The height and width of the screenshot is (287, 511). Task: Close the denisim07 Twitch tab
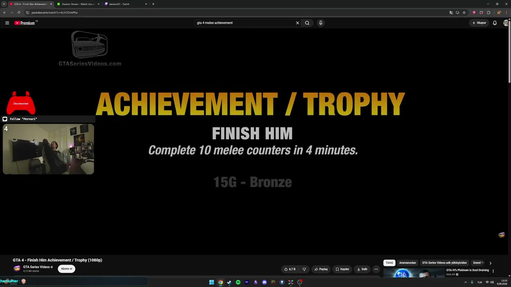click(146, 4)
